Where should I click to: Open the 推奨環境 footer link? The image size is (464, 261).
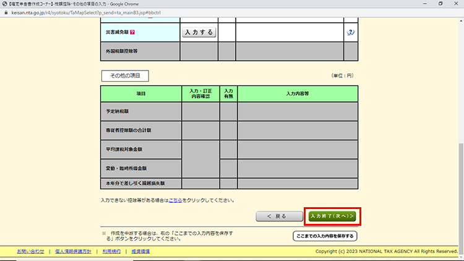pyautogui.click(x=142, y=252)
